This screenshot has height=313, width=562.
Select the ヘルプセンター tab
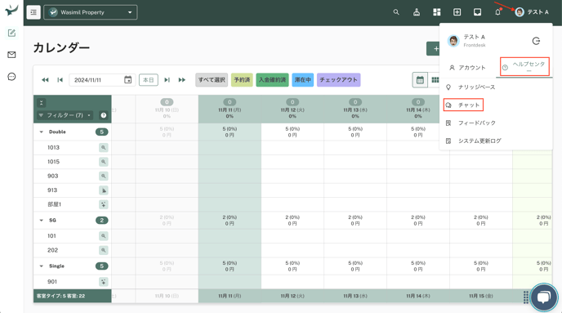click(524, 67)
